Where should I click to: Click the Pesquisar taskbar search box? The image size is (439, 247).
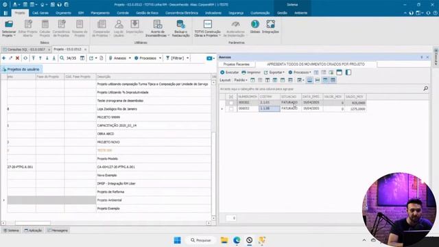click(201, 240)
